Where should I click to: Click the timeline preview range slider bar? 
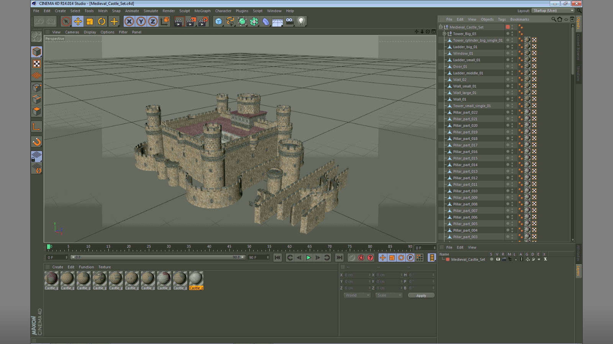[158, 258]
